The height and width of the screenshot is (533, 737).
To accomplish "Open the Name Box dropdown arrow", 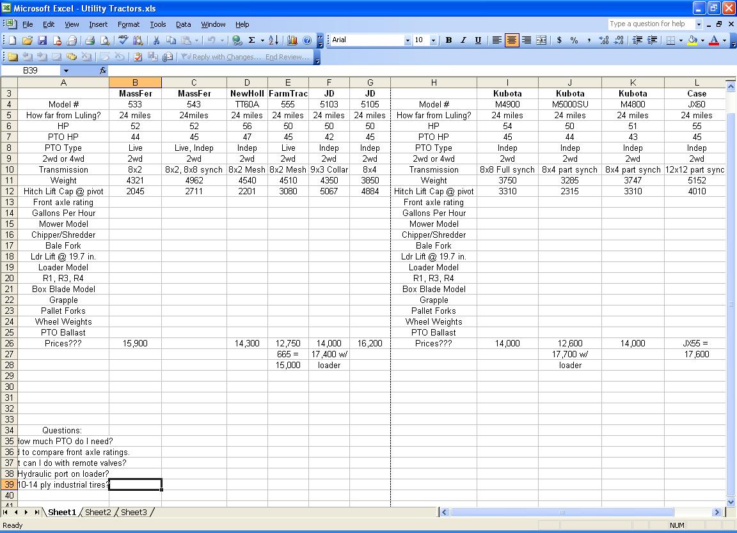I will coord(65,71).
